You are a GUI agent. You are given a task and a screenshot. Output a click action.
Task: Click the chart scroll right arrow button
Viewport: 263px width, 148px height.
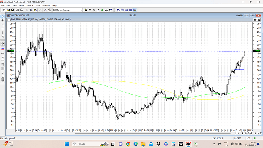tap(258, 134)
